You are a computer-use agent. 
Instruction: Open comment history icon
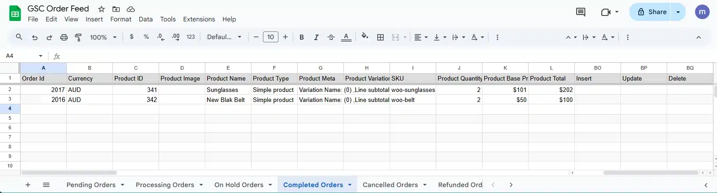(581, 12)
